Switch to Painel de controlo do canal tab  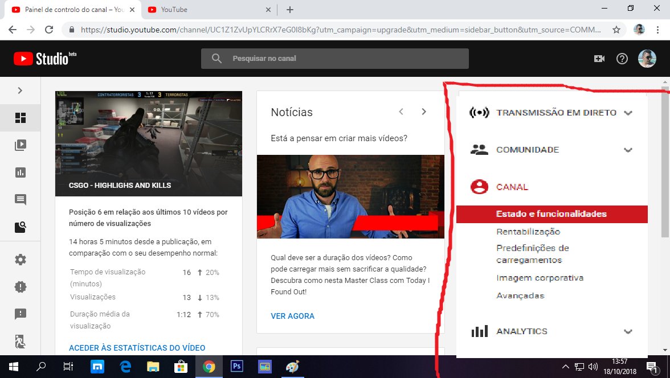(73, 10)
